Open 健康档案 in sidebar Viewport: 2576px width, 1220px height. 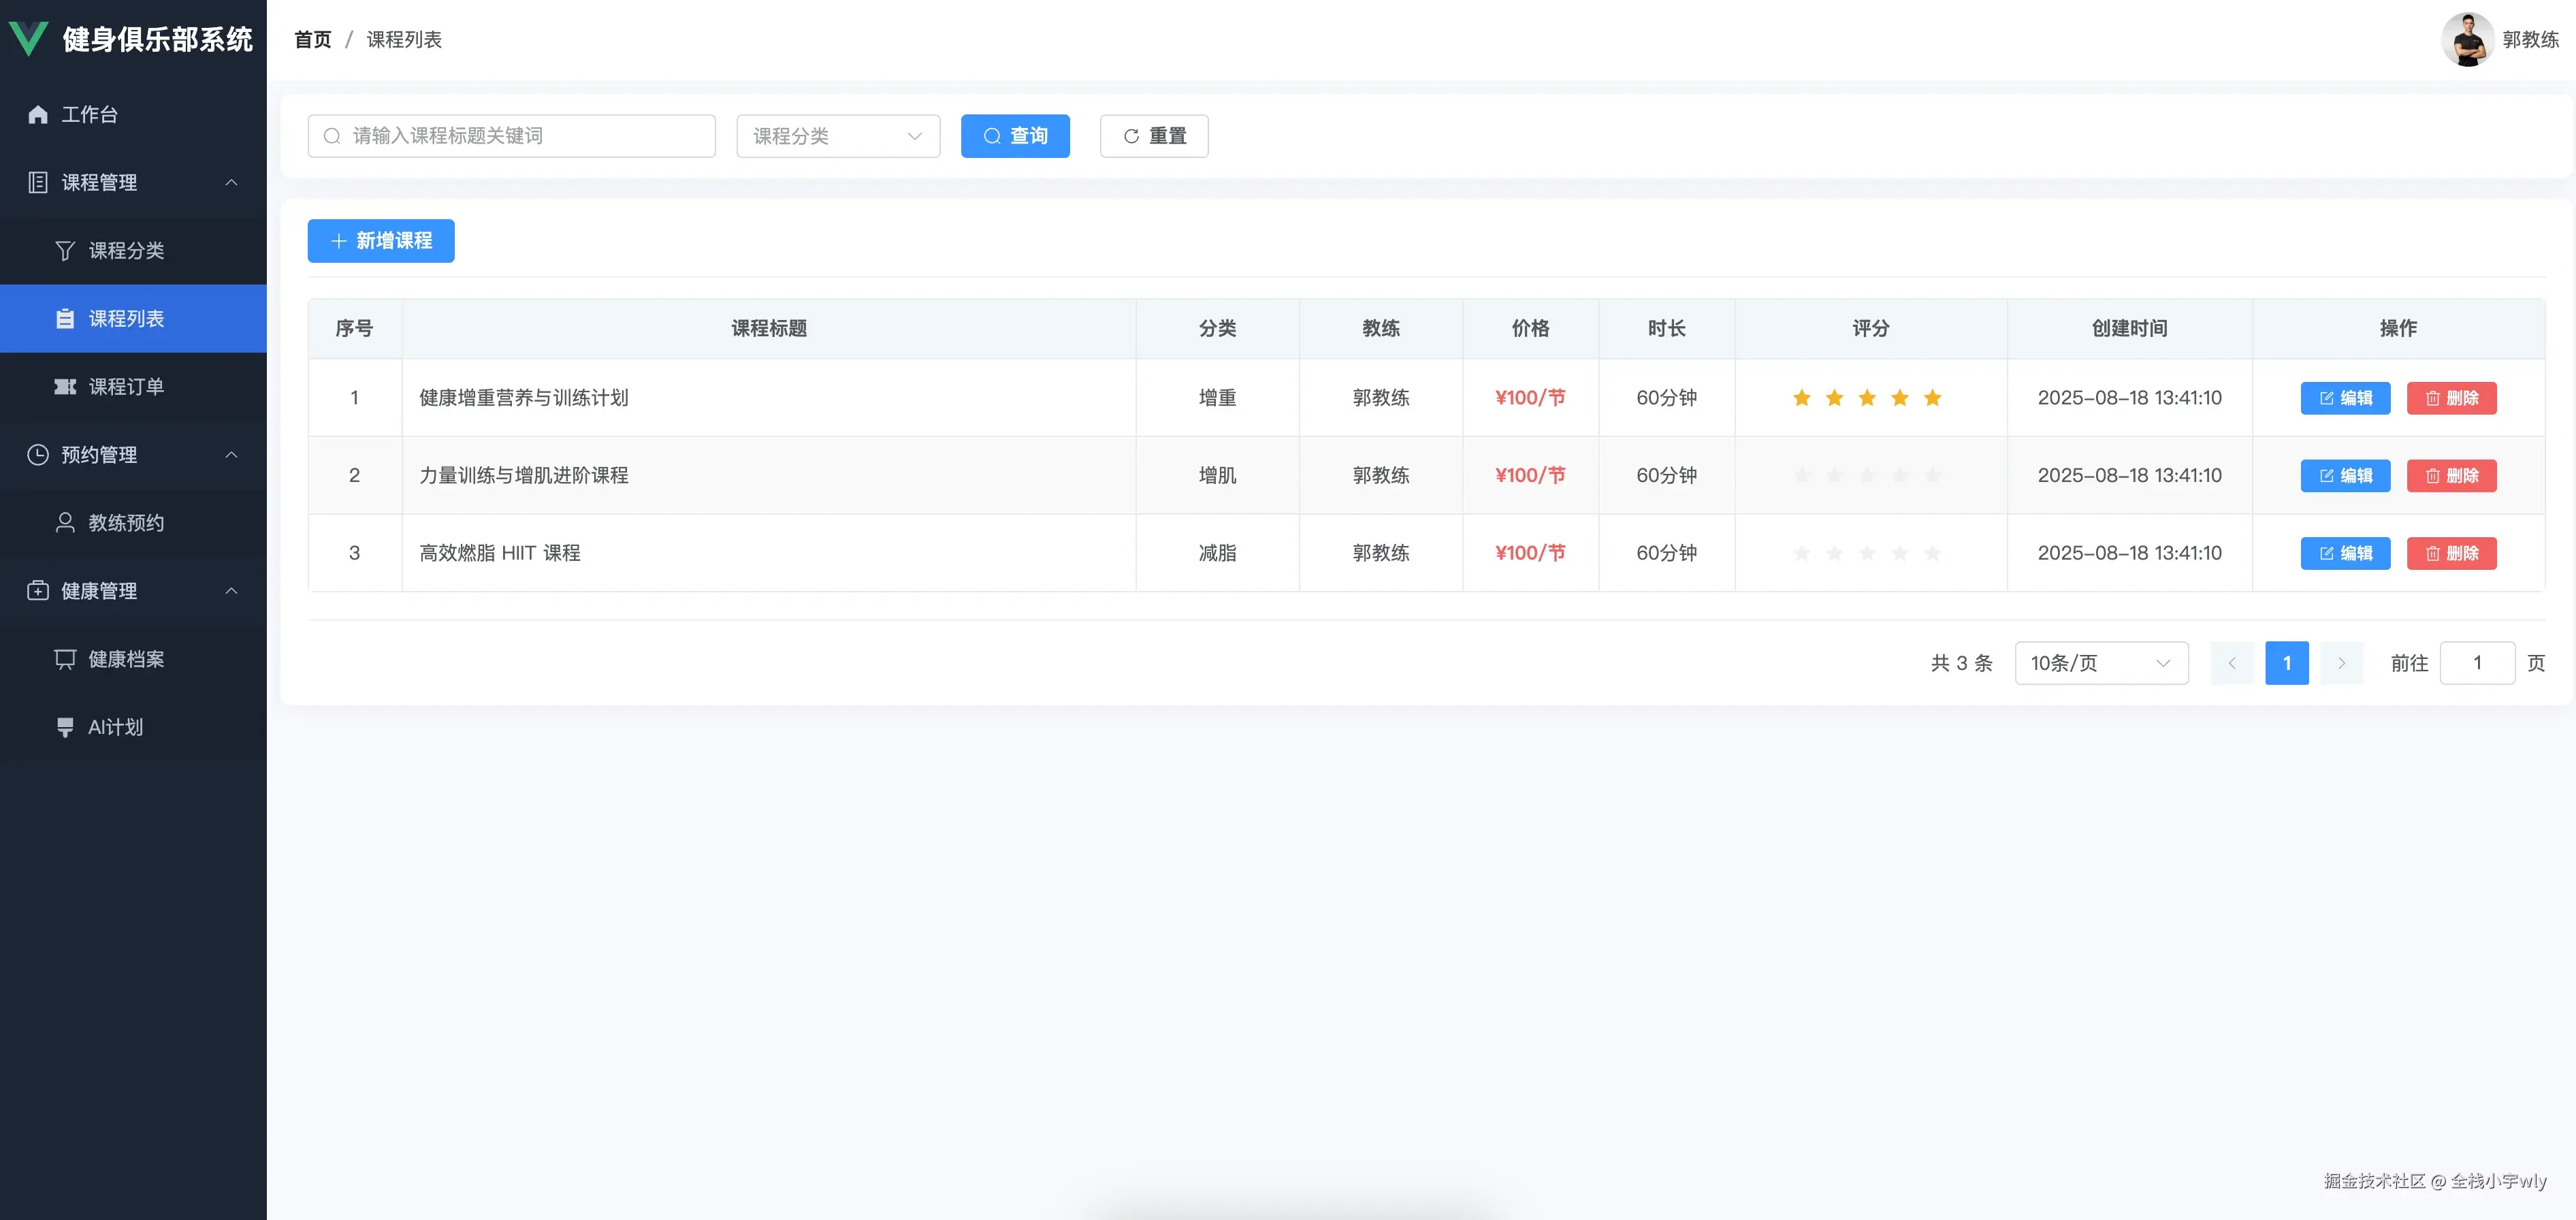pyautogui.click(x=125, y=659)
